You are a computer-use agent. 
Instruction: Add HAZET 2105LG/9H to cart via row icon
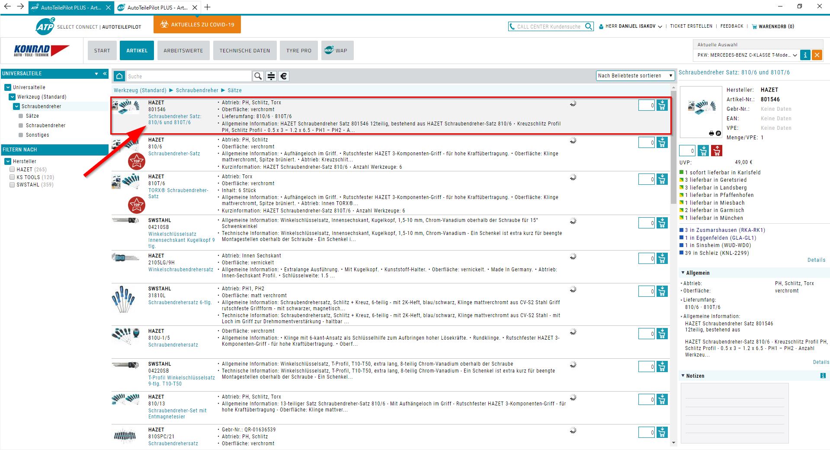[x=662, y=258]
